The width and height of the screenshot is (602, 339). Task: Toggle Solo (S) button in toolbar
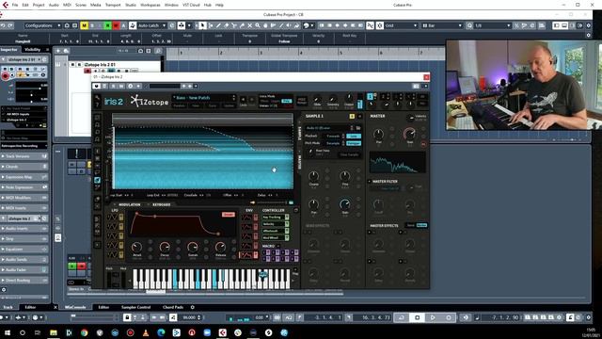coord(92,25)
